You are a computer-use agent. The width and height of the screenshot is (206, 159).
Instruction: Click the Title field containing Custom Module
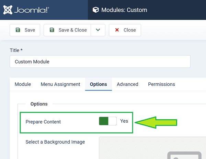100,62
